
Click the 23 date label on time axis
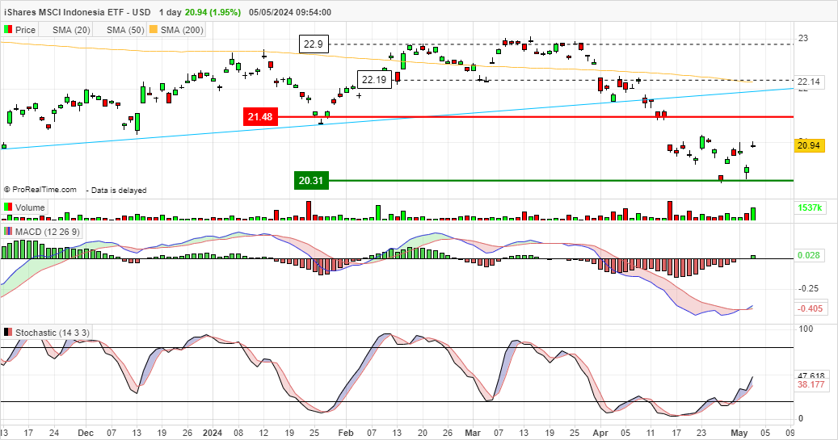[x=701, y=433]
